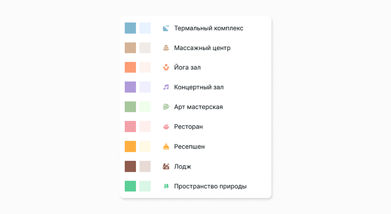
Task: Select the amber Ресепшен swatch
Action: coord(130,147)
